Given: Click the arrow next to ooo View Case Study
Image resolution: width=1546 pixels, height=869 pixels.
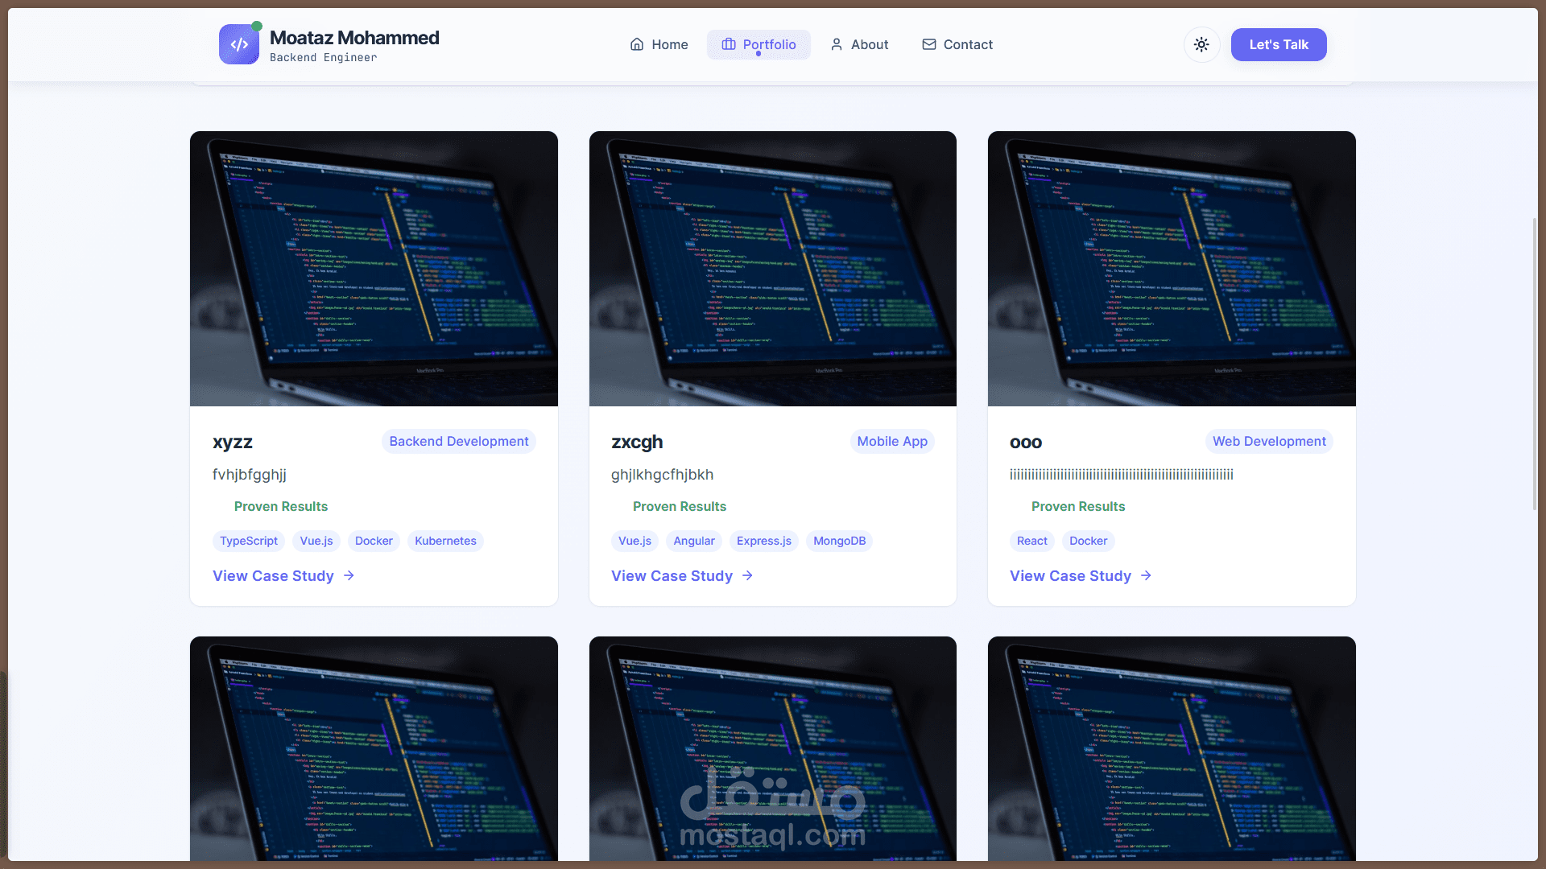Looking at the screenshot, I should coord(1146,576).
